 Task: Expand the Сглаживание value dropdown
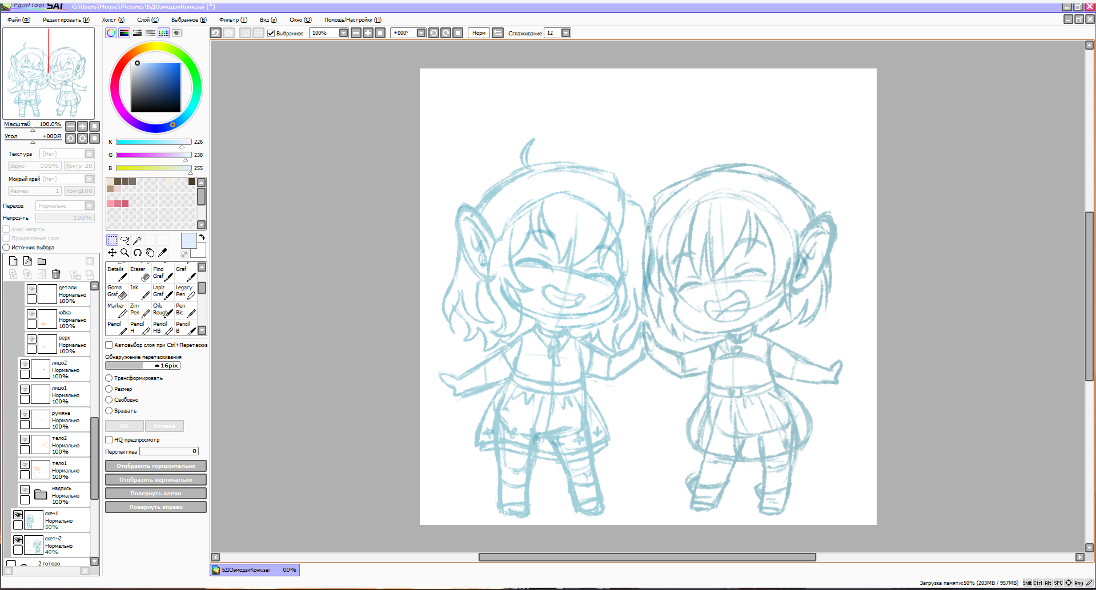click(x=565, y=33)
